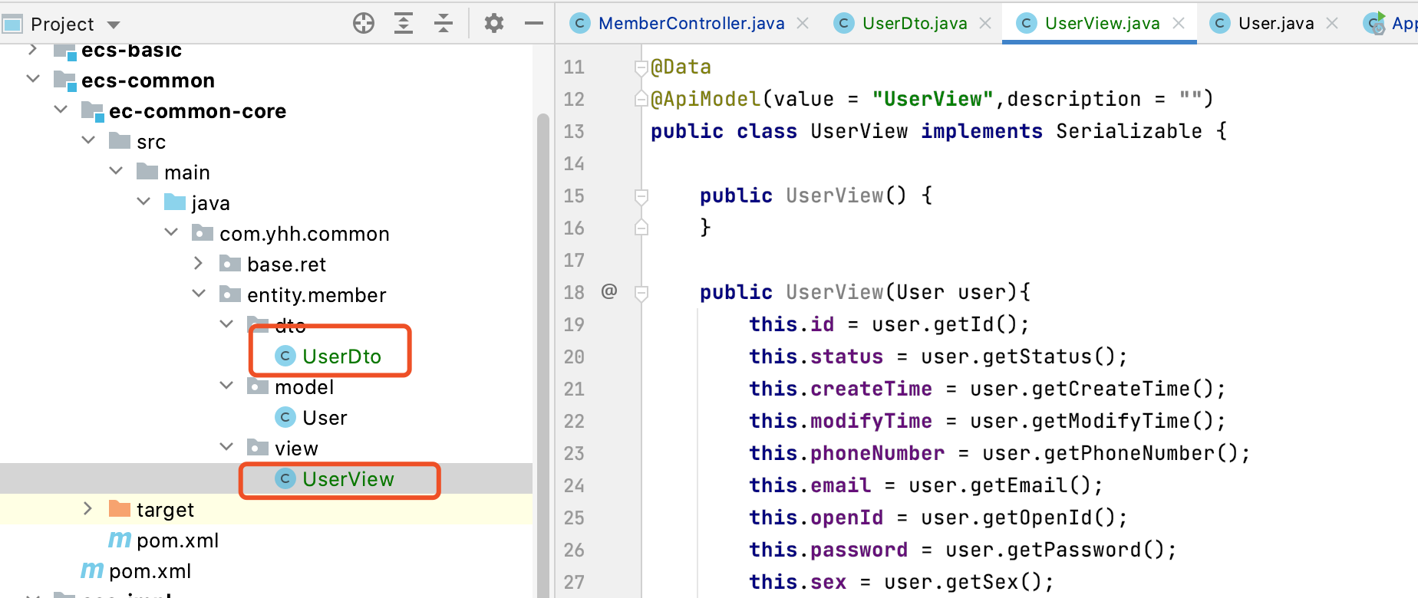The image size is (1418, 598).
Task: Select the src folder row
Action: point(266,142)
